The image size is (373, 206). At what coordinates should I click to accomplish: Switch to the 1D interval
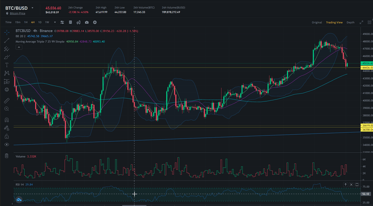pyautogui.click(x=40, y=22)
